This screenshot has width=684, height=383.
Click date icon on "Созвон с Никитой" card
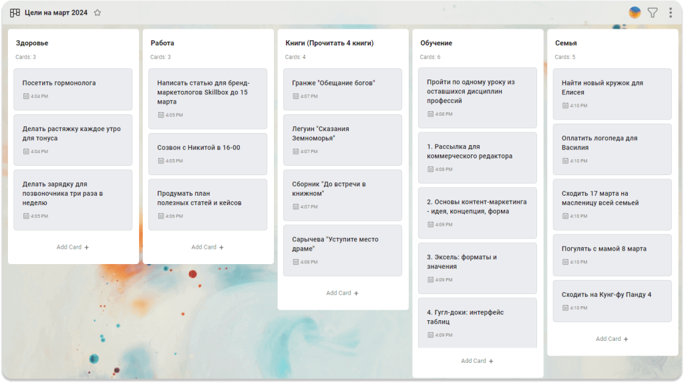pyautogui.click(x=161, y=160)
